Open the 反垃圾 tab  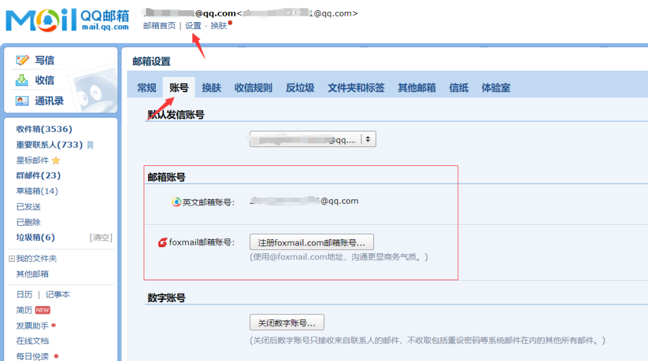[x=300, y=88]
